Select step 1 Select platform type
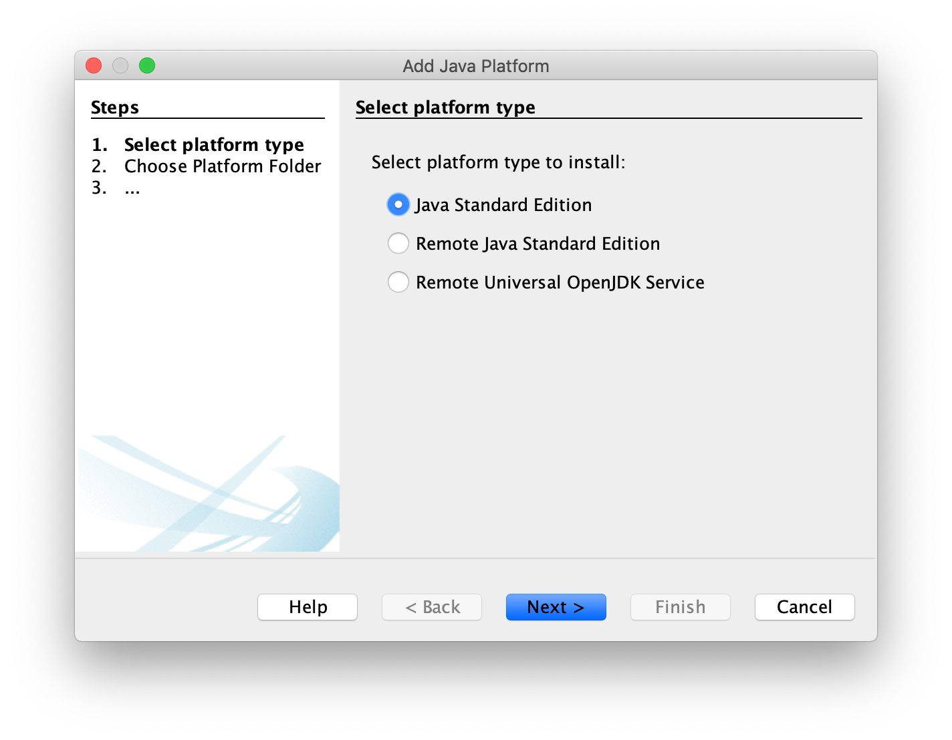Viewport: 952px width, 740px height. coord(213,144)
